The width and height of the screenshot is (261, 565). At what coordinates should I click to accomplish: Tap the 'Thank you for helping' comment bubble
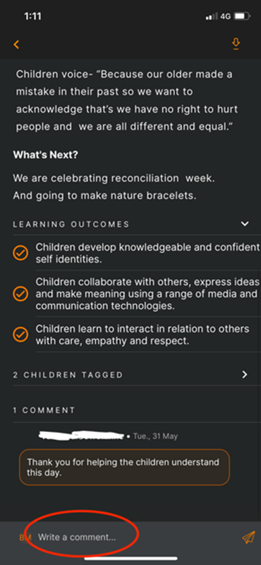click(125, 467)
